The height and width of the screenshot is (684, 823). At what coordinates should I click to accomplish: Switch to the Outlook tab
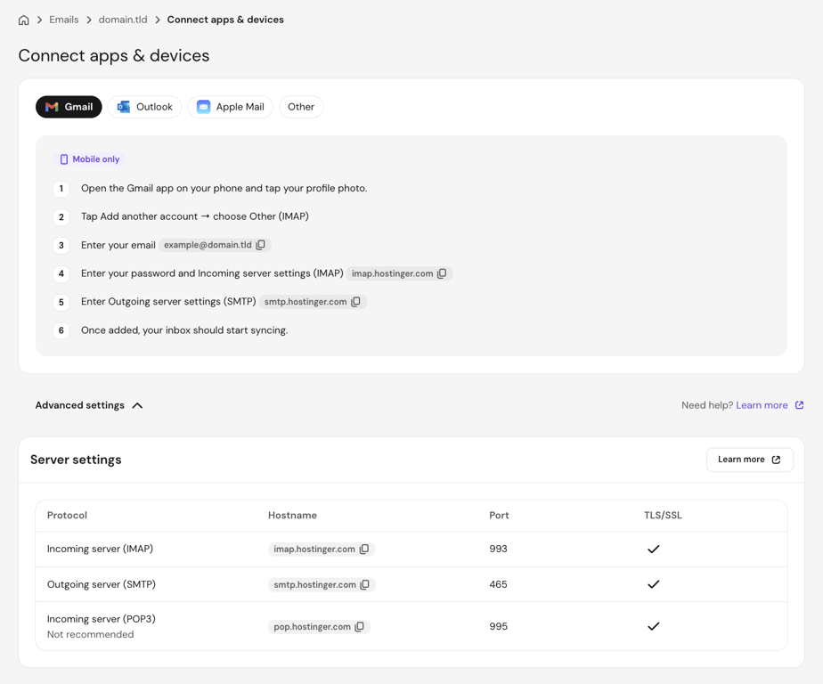coord(145,107)
